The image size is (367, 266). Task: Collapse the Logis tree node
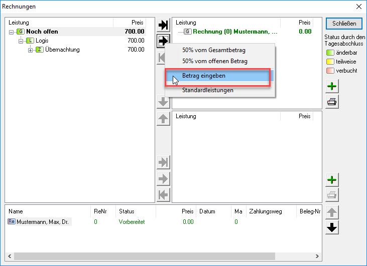[21, 42]
